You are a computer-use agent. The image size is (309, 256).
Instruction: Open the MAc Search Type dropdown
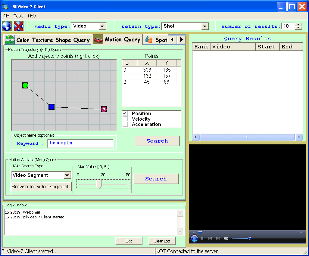[67, 175]
